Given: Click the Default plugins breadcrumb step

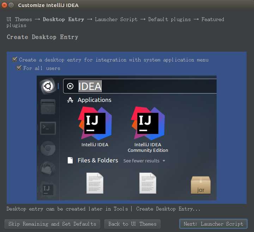Looking at the screenshot, I should point(169,19).
